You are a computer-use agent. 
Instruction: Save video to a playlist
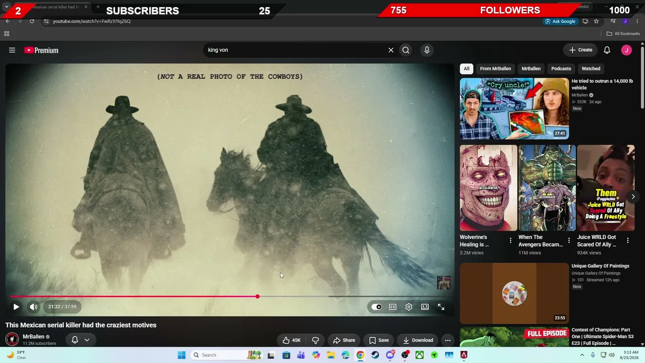click(x=378, y=340)
